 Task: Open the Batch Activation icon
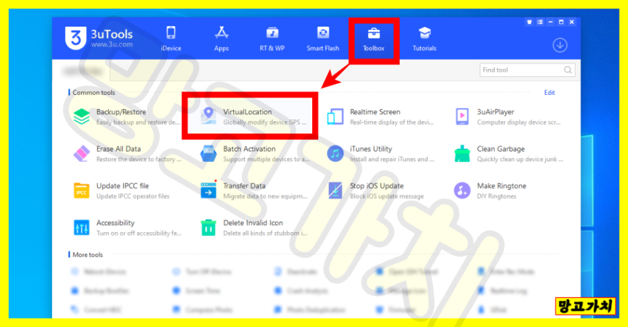click(x=208, y=153)
